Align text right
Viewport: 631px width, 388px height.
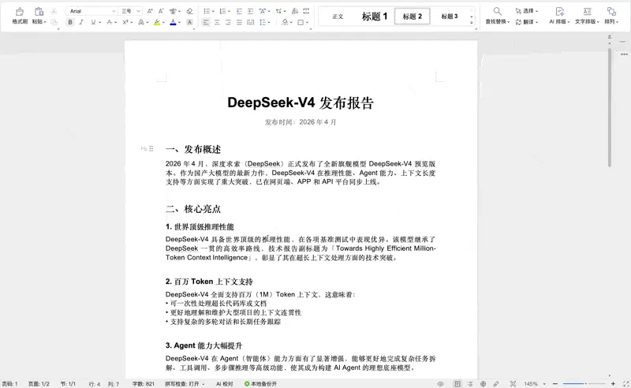pos(228,22)
